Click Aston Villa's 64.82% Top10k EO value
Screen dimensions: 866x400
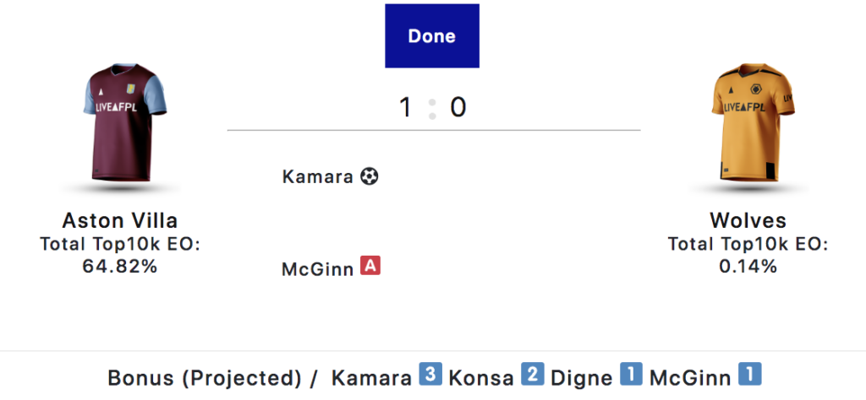coord(120,266)
